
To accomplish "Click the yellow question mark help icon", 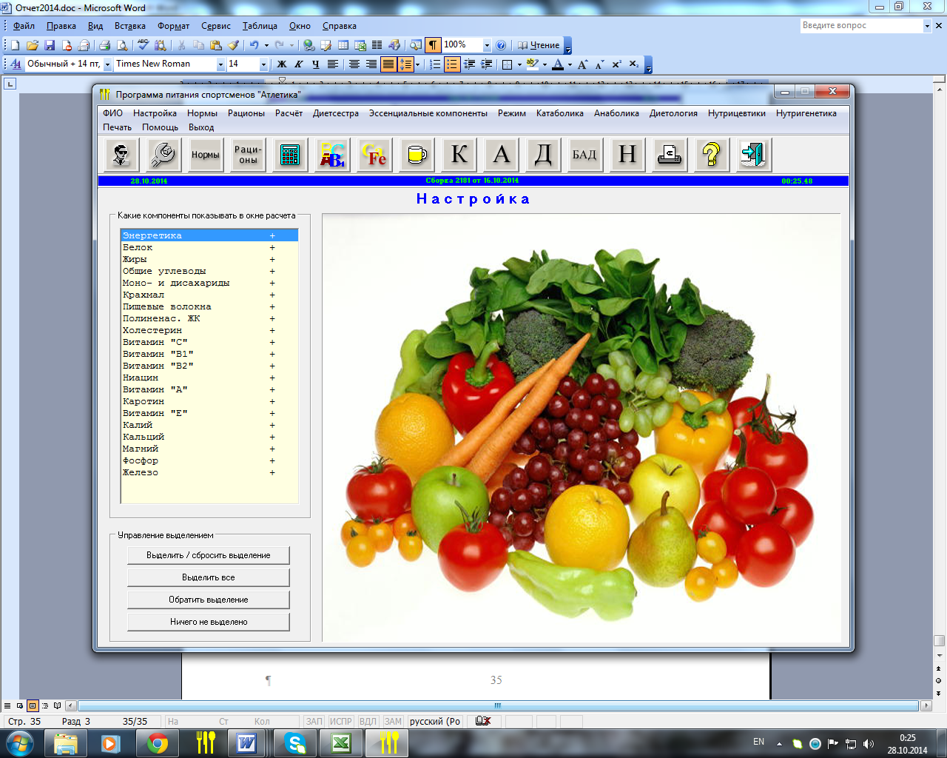I will pyautogui.click(x=711, y=155).
